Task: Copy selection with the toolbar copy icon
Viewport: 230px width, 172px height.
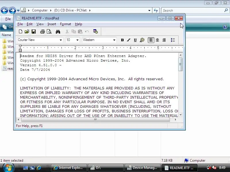Action: coord(74,32)
